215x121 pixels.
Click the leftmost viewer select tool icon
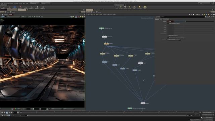pos(2,17)
